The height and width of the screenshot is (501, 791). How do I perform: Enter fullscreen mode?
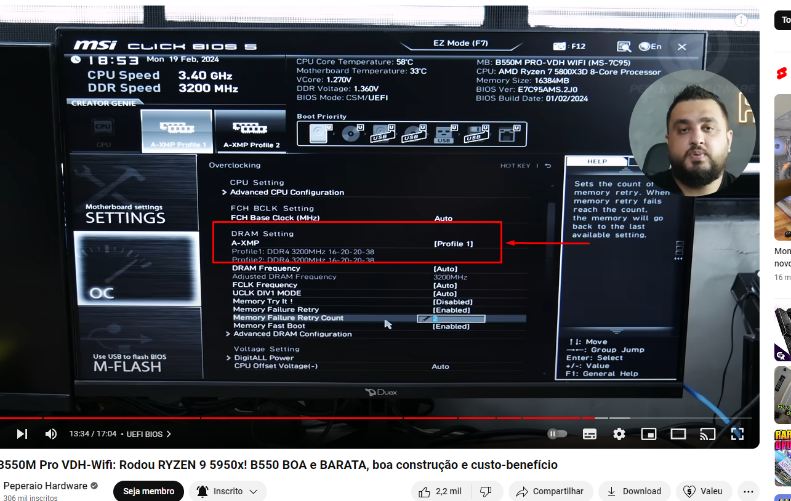(x=737, y=434)
